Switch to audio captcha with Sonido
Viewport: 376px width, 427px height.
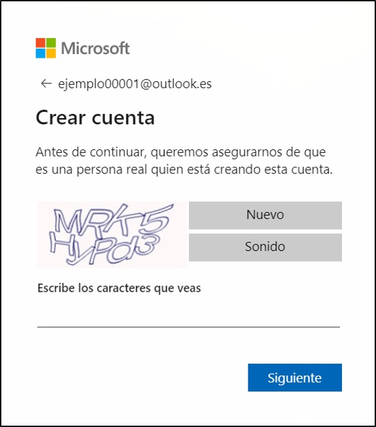pos(265,248)
